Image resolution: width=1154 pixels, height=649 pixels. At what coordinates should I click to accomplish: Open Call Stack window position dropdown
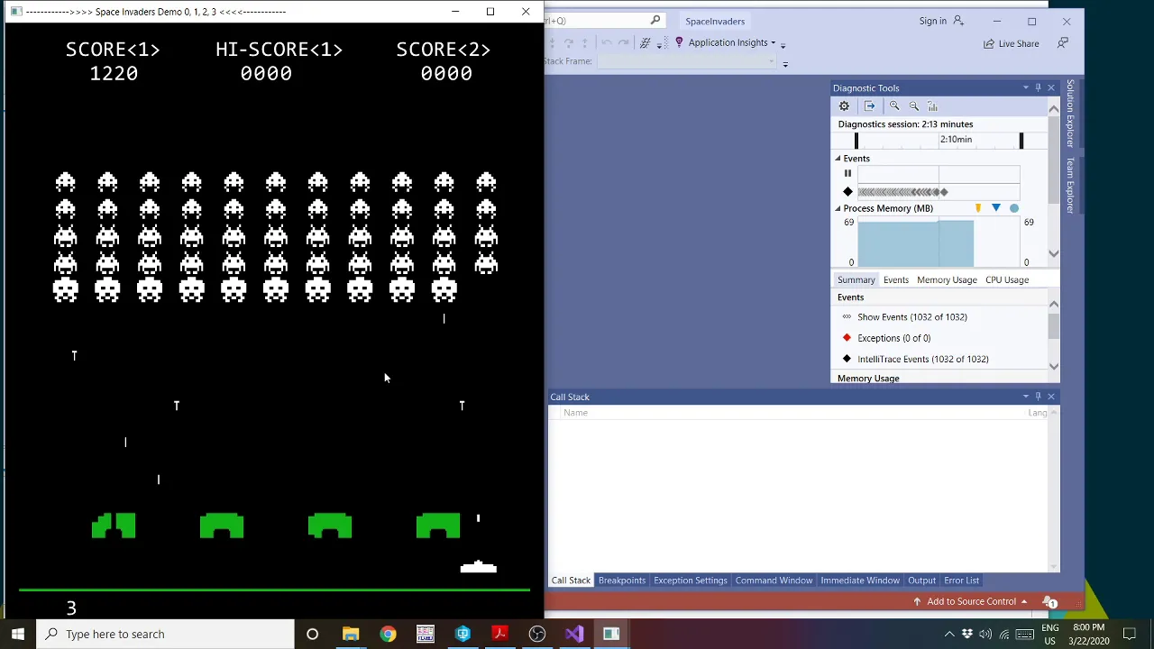tap(1025, 397)
